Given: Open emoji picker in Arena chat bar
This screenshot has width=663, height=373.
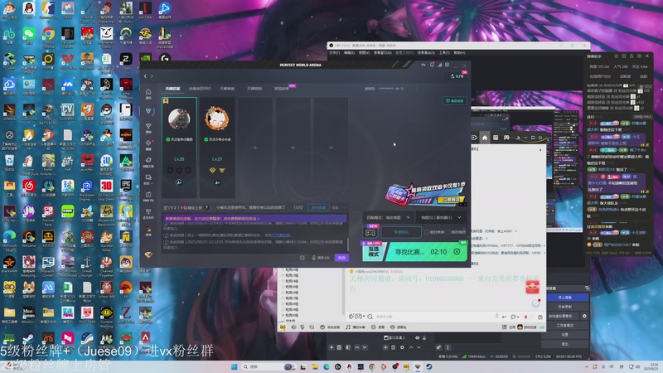Looking at the screenshot, I should [302, 258].
